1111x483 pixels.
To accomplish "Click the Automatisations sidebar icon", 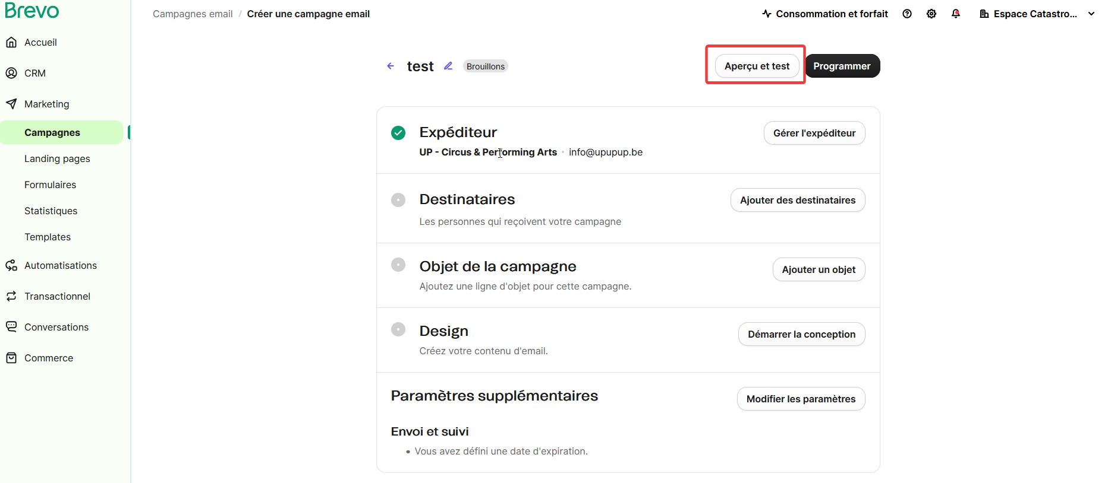I will coord(11,265).
